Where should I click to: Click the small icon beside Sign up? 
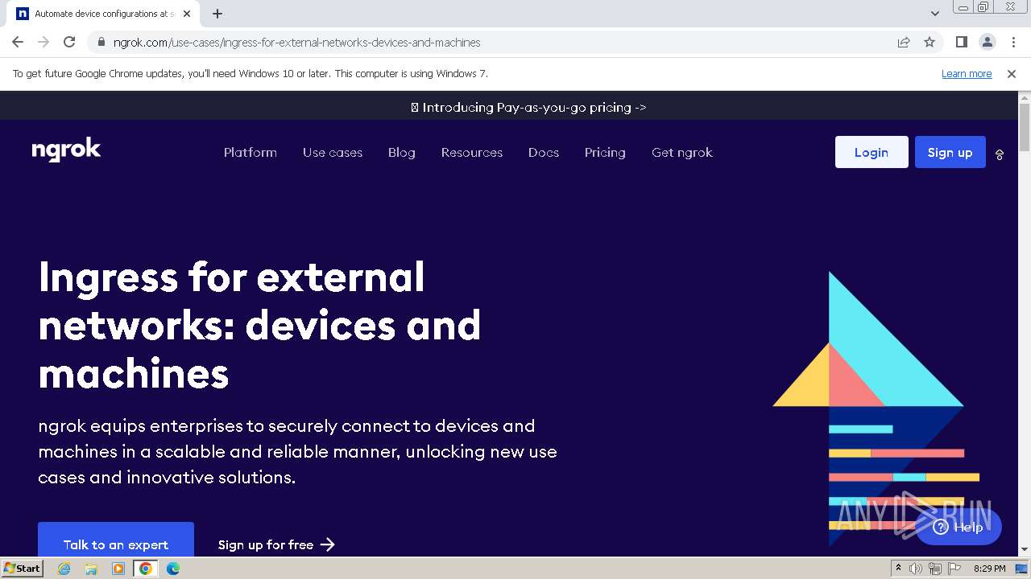(1000, 154)
